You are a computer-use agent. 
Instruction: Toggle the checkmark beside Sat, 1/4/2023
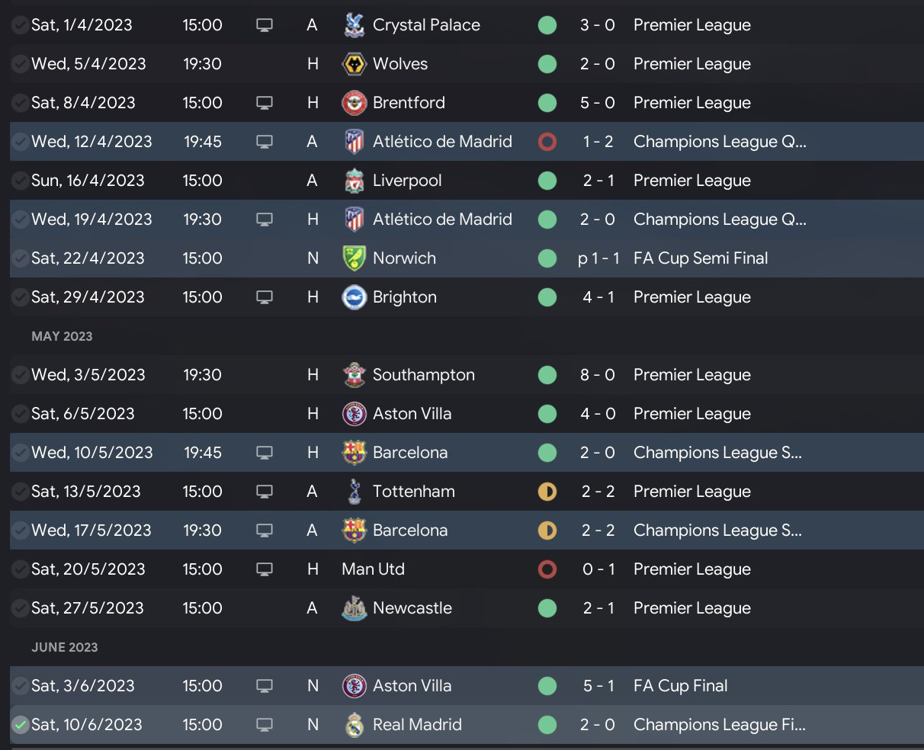[20, 25]
